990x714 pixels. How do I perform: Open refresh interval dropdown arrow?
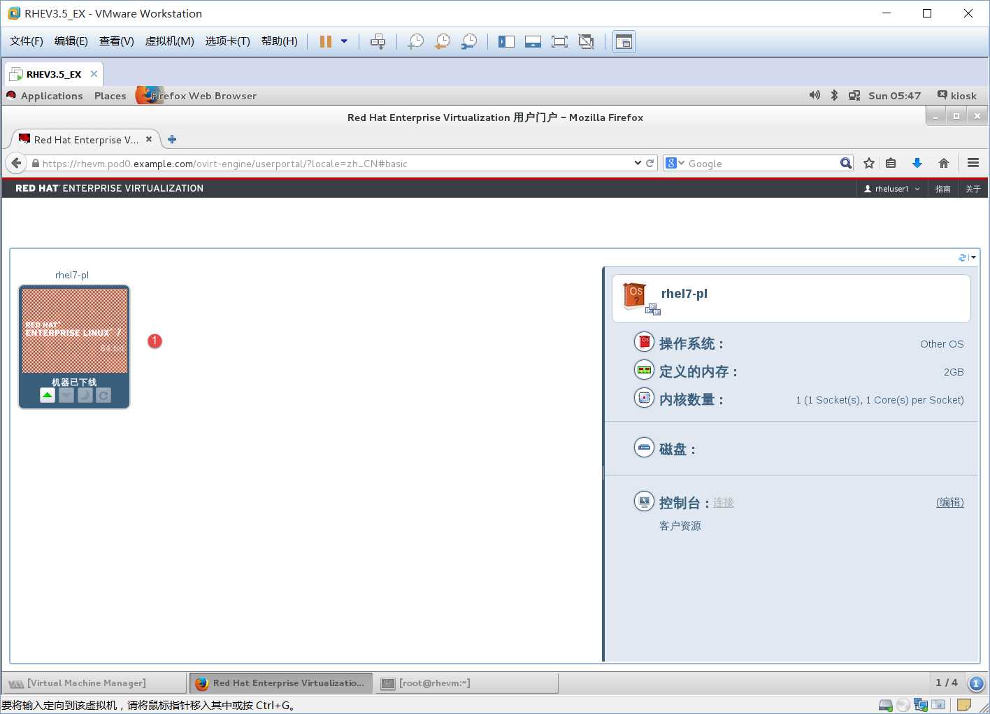tap(973, 257)
